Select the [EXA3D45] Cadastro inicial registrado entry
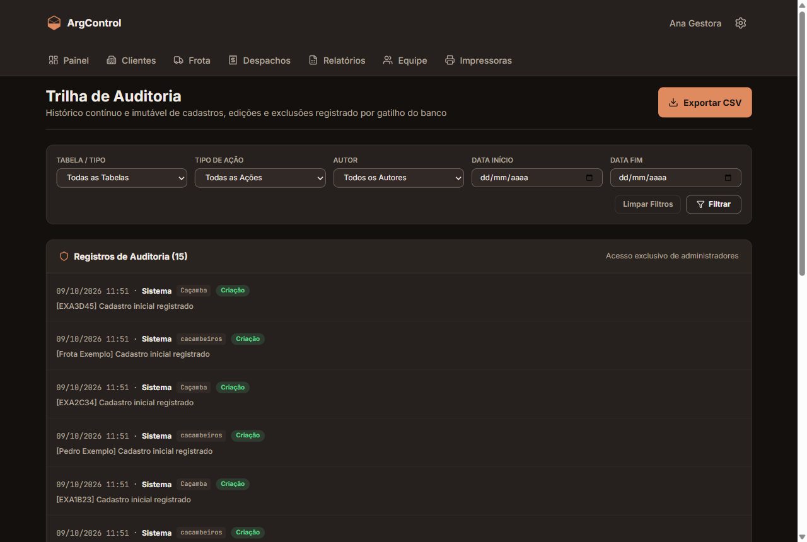807x542 pixels. [398, 297]
